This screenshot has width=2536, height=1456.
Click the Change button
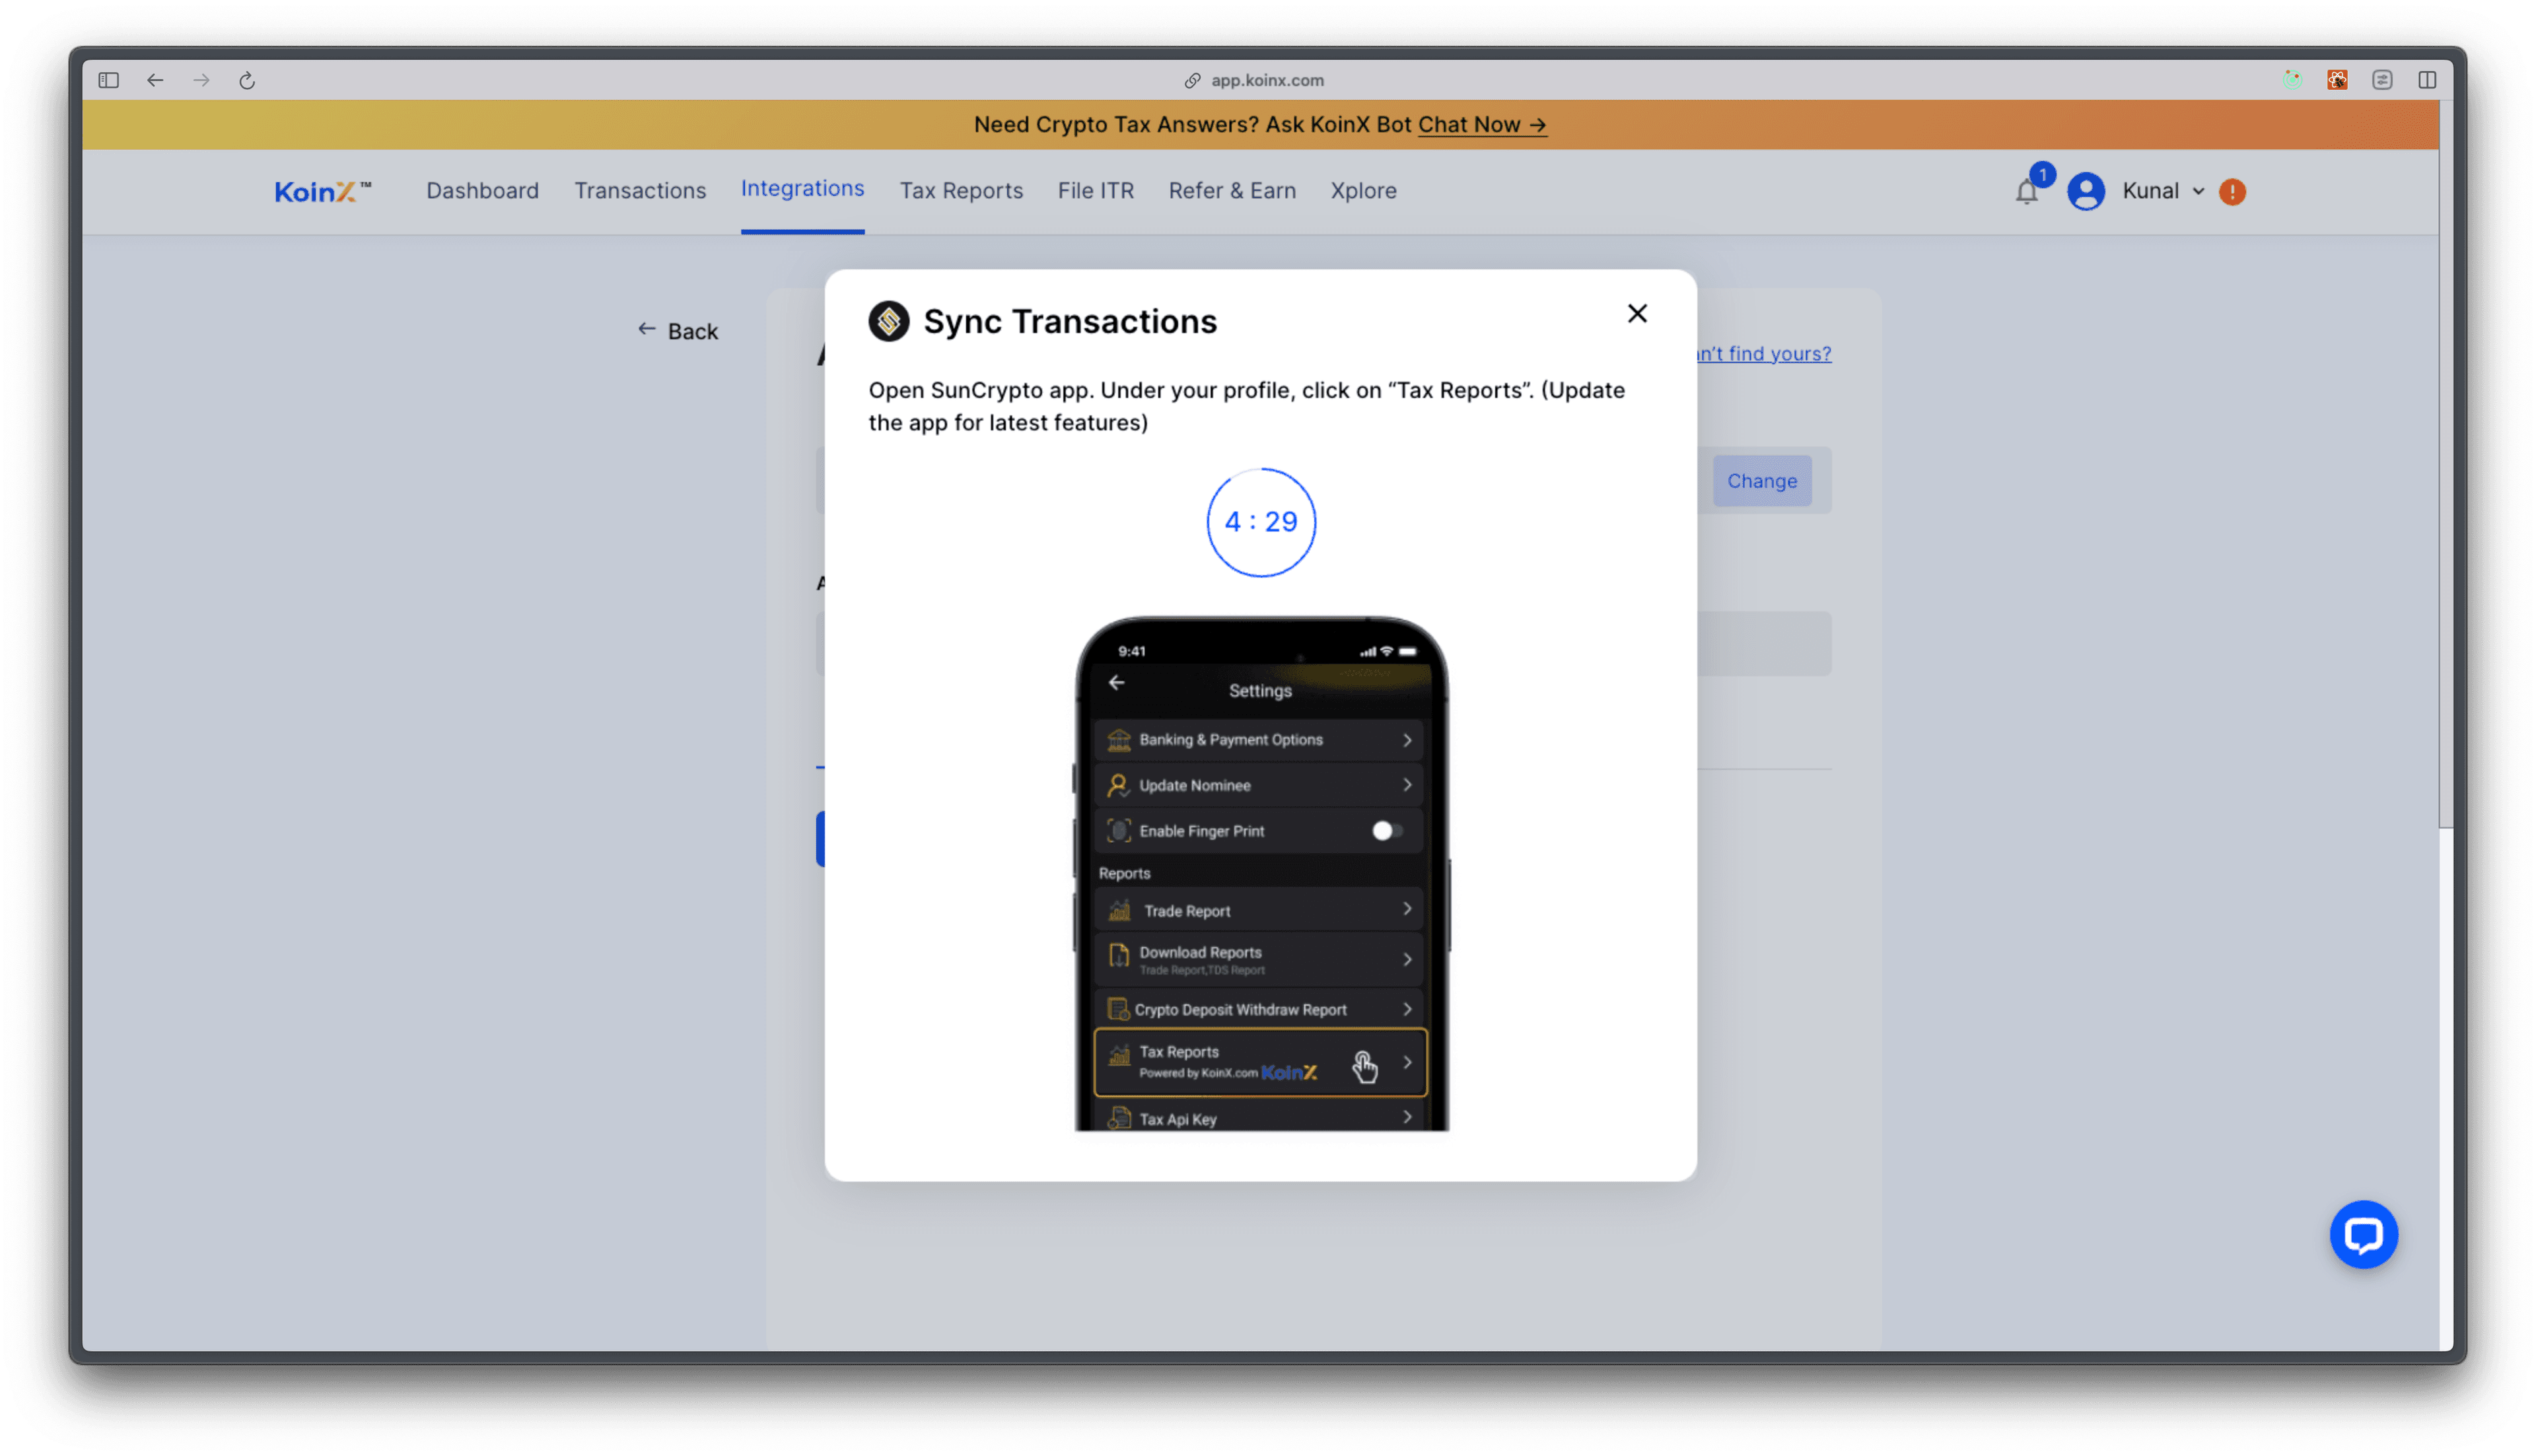pyautogui.click(x=1762, y=481)
